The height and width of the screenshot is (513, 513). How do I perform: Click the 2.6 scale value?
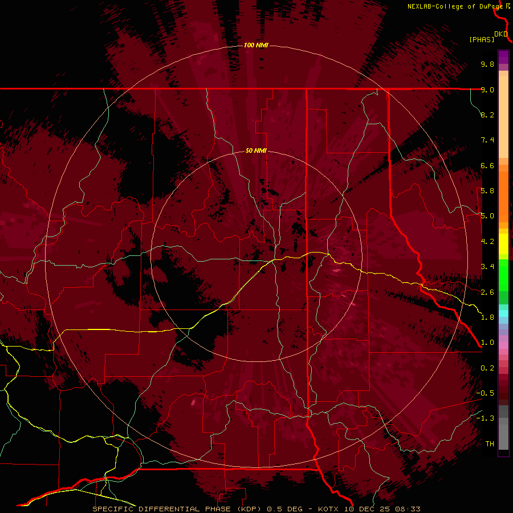tap(487, 292)
